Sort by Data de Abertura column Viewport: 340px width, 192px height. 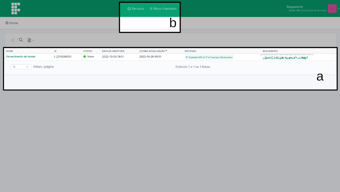coord(113,51)
